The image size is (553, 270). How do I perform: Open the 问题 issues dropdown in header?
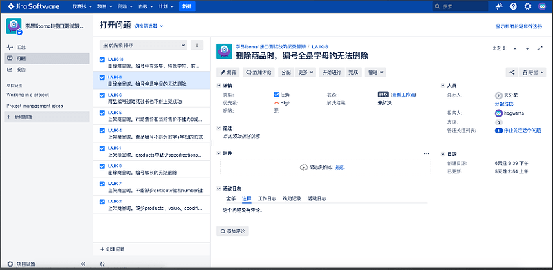coord(125,6)
